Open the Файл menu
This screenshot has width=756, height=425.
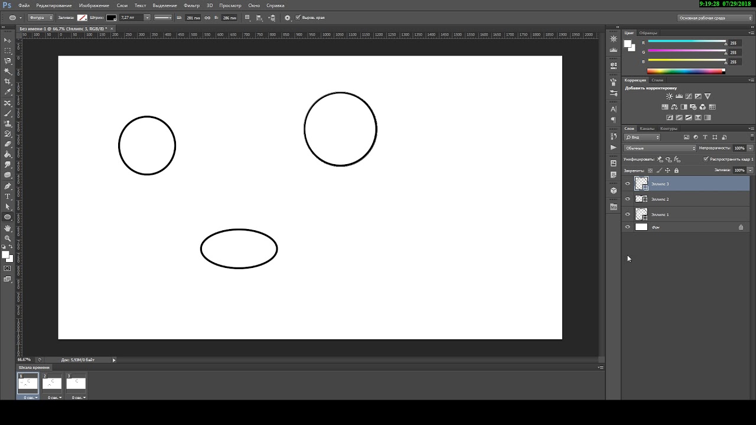[24, 5]
